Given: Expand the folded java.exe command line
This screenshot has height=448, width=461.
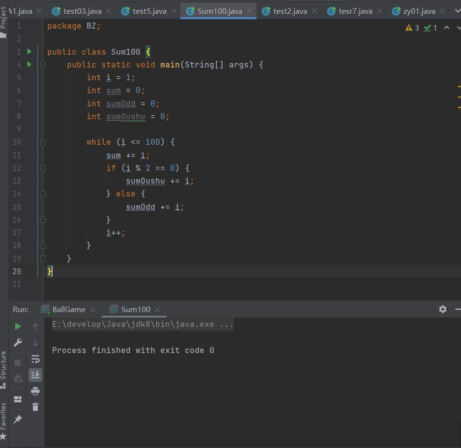Looking at the screenshot, I should pyautogui.click(x=143, y=324).
